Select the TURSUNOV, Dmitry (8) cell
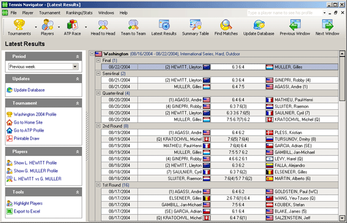Viewport: 347px width, 223px height. tap(302, 139)
